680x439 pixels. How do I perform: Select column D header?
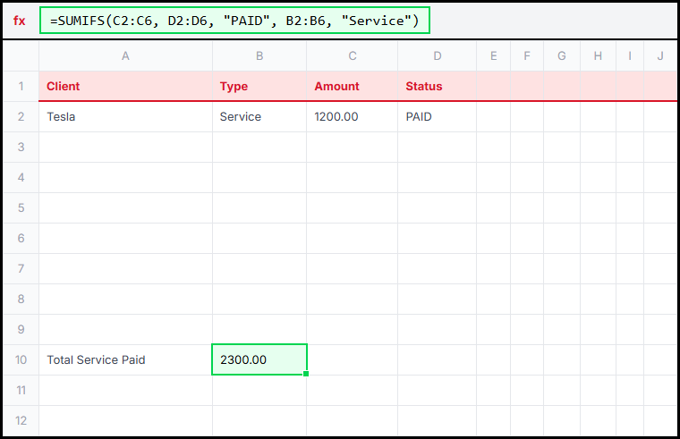(x=437, y=56)
